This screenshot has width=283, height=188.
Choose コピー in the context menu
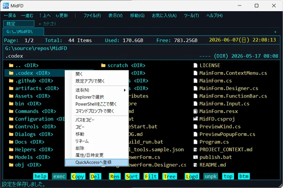pyautogui.click(x=97, y=127)
